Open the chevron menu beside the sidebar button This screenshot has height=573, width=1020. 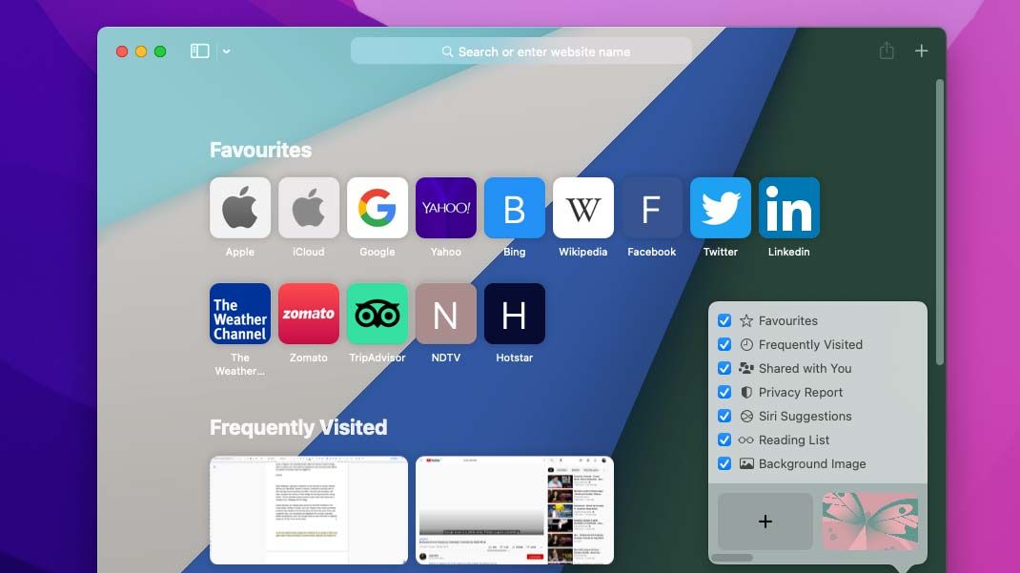[225, 51]
